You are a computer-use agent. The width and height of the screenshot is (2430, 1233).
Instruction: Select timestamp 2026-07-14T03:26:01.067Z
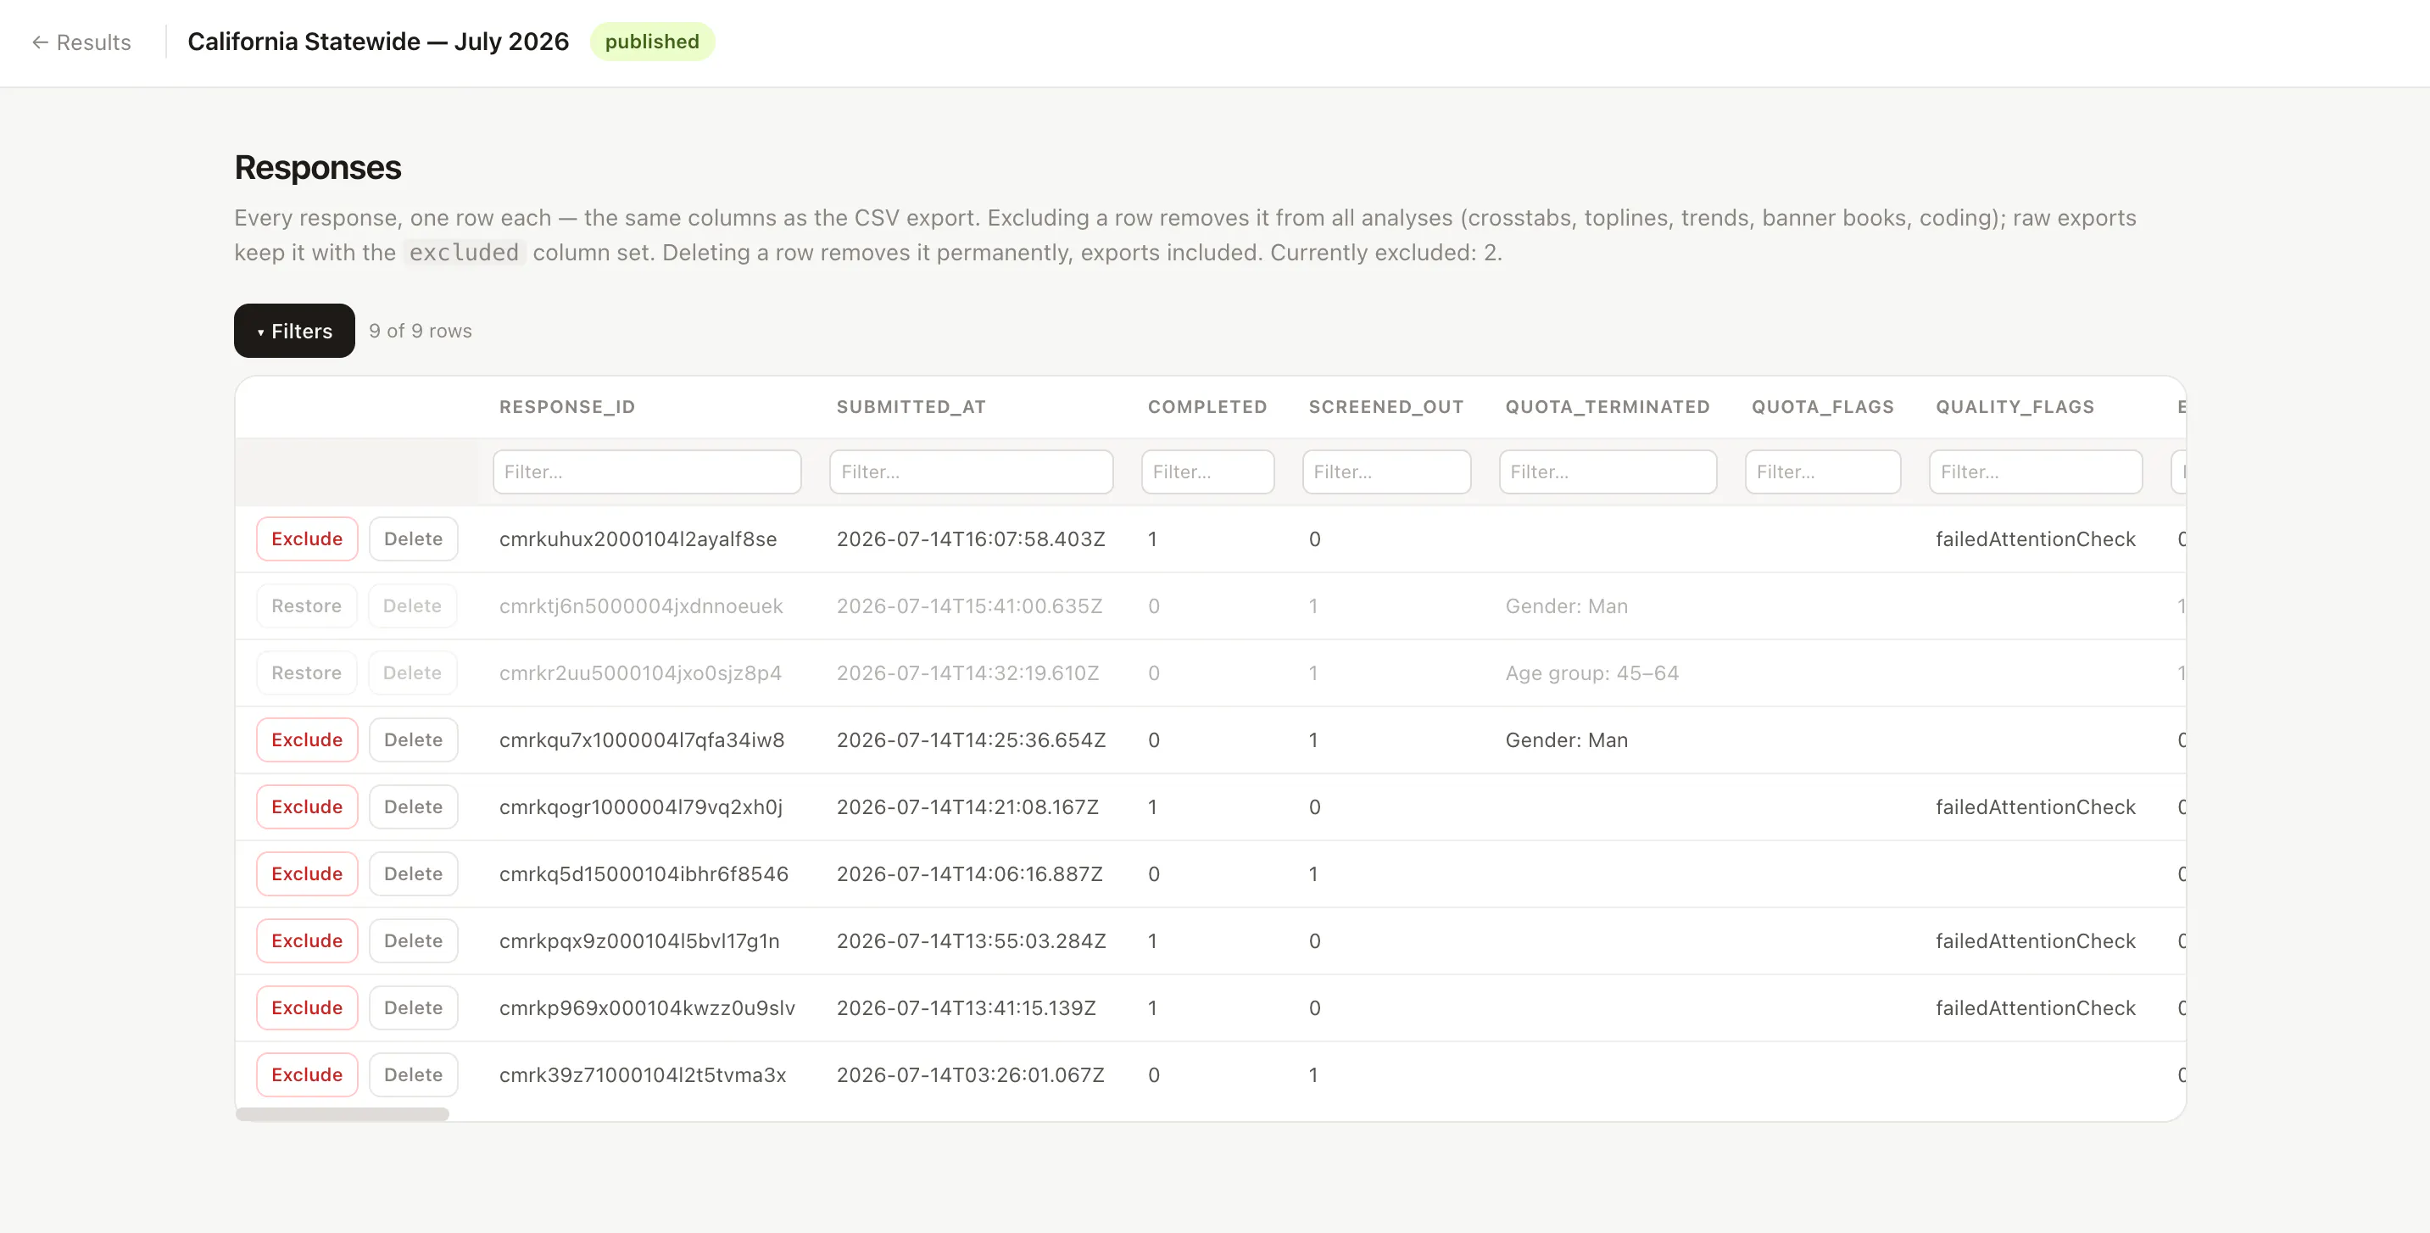(970, 1074)
